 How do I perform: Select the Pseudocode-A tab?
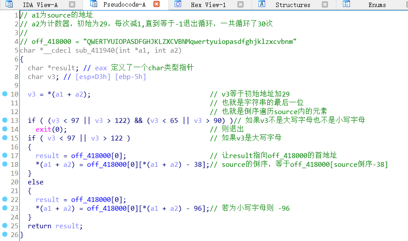pyautogui.click(x=124, y=4)
